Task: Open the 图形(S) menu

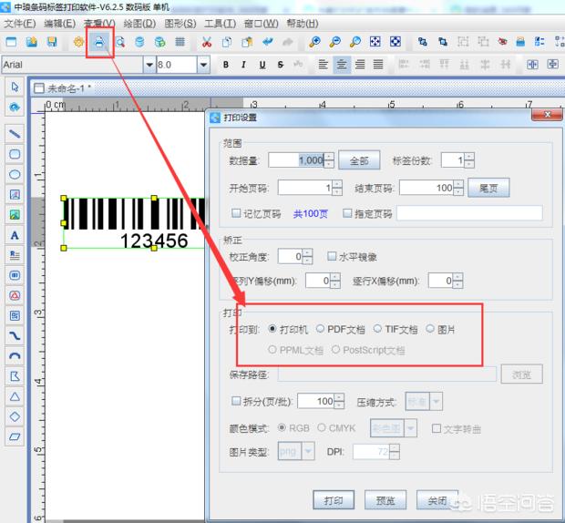Action: [x=180, y=24]
